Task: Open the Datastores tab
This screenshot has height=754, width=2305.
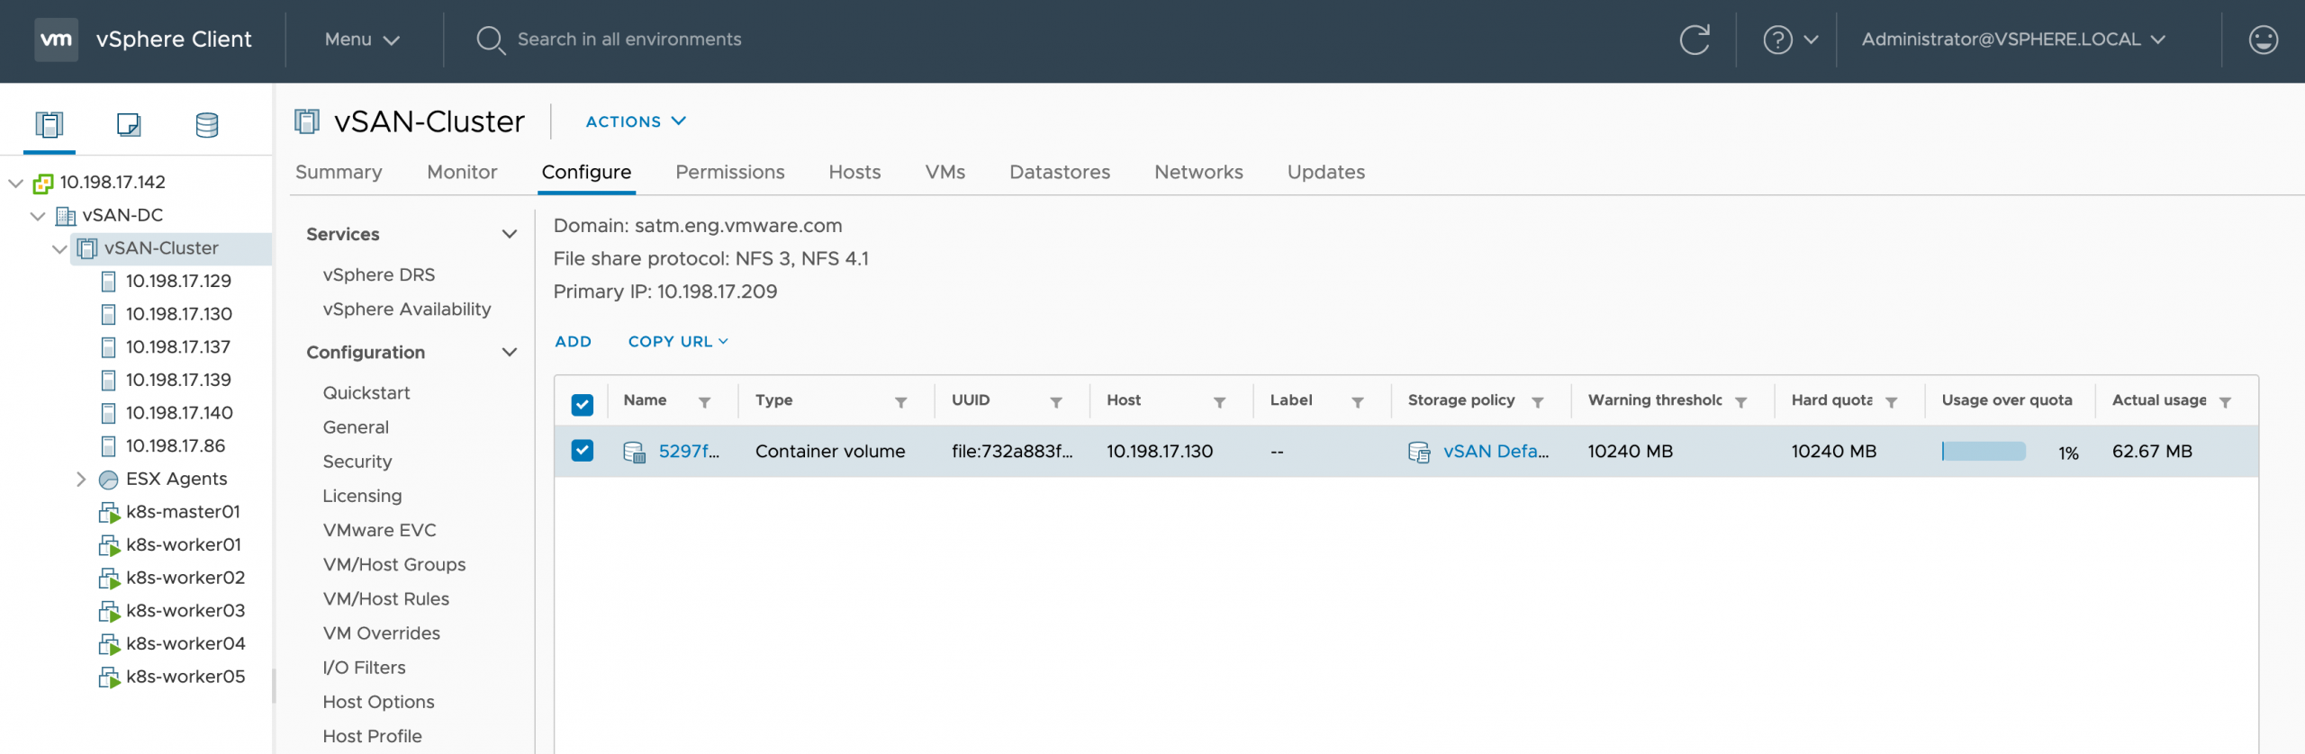Action: [x=1060, y=172]
